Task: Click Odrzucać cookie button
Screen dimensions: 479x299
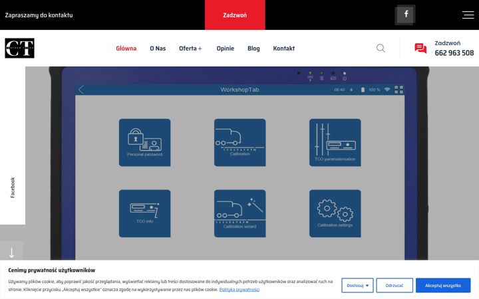Action: [x=395, y=285]
